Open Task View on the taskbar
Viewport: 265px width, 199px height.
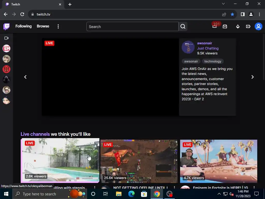tap(106, 194)
